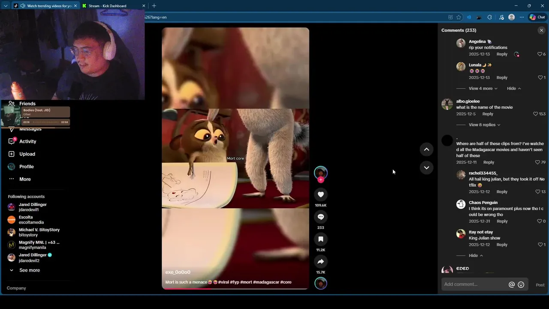Open the media control music-note icon
Viewport: 549px width, 309px height.
tap(501, 17)
